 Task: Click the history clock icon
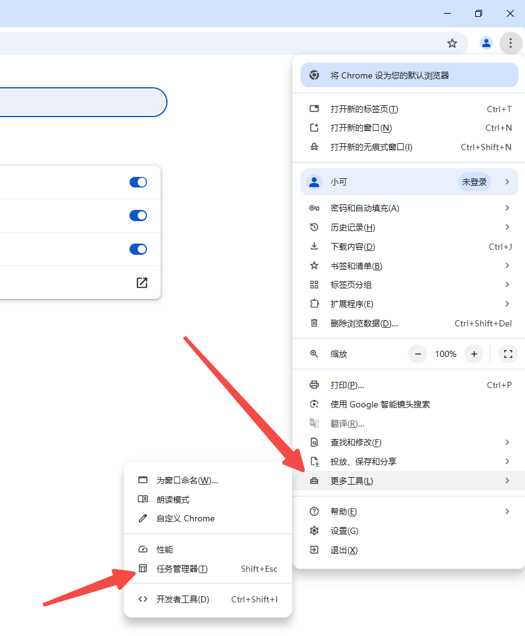click(314, 227)
